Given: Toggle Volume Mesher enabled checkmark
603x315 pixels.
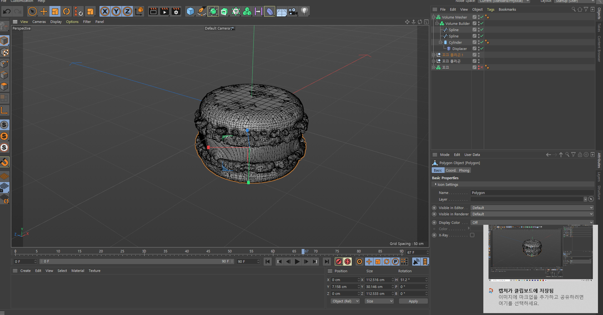Looking at the screenshot, I should (482, 17).
